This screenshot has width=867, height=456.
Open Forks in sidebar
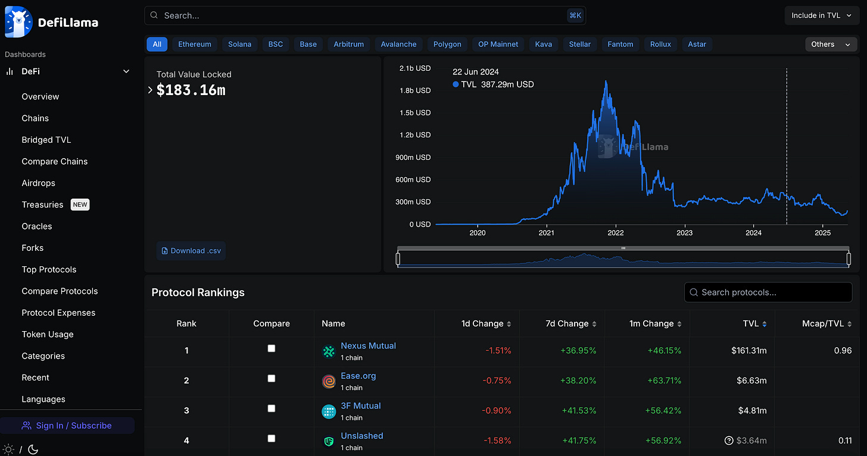tap(33, 248)
